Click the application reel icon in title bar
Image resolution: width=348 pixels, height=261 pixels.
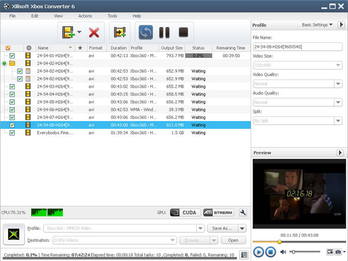(7, 6)
